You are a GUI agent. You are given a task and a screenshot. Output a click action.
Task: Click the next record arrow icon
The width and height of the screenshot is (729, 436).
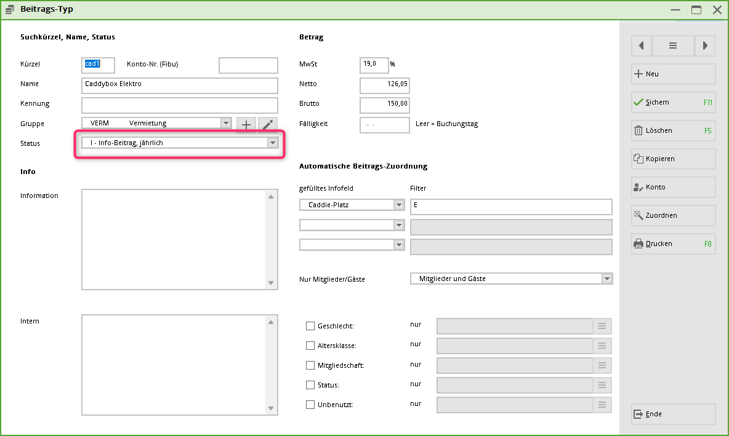[x=705, y=46]
